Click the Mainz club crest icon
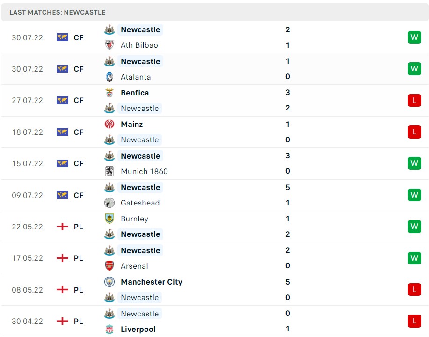 (109, 124)
